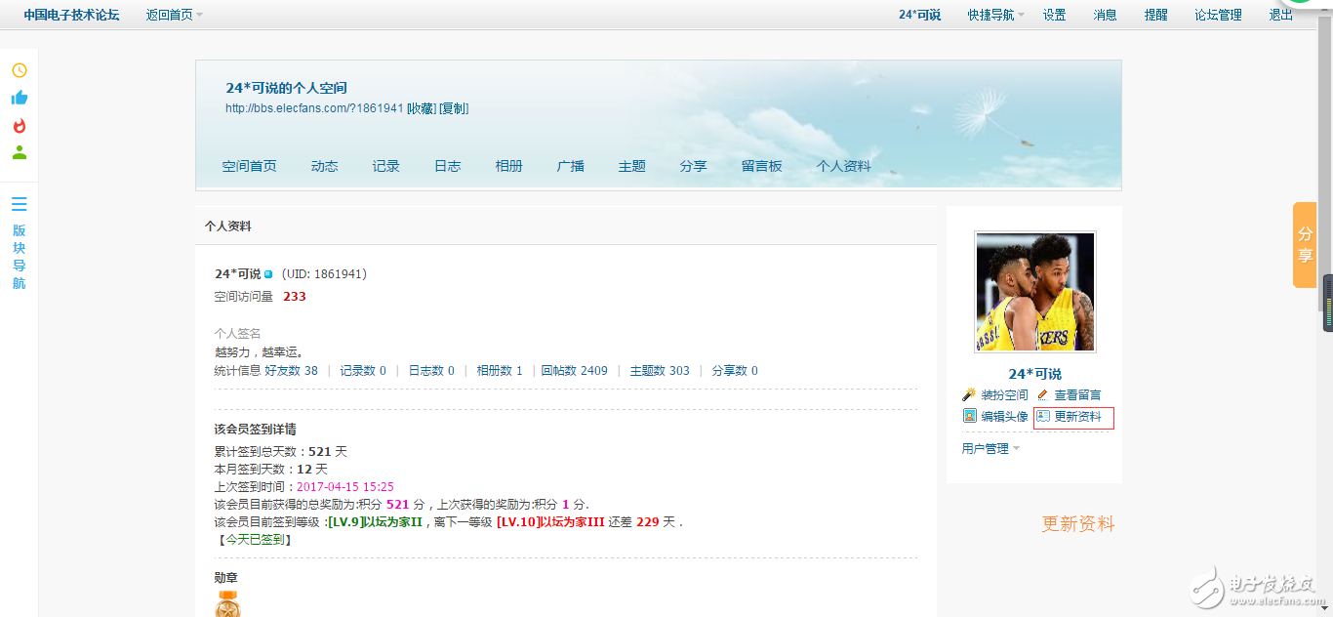Open 论坛管理 in the top bar
Image resolution: width=1333 pixels, height=617 pixels.
tap(1218, 15)
